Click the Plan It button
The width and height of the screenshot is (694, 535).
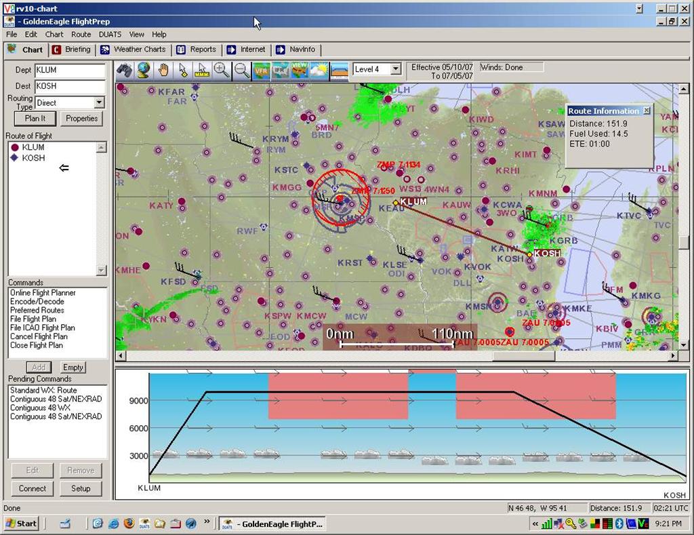[35, 119]
